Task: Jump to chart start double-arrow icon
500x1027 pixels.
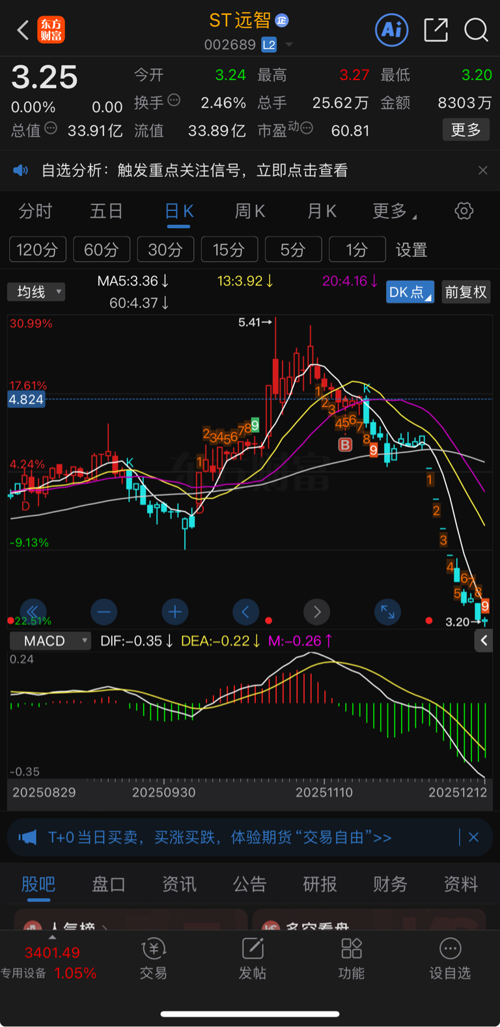Action: coord(33,612)
